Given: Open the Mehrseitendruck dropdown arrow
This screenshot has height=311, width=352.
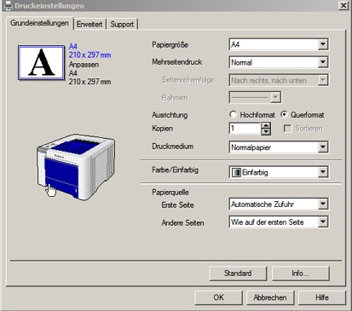Looking at the screenshot, I should coord(323,62).
